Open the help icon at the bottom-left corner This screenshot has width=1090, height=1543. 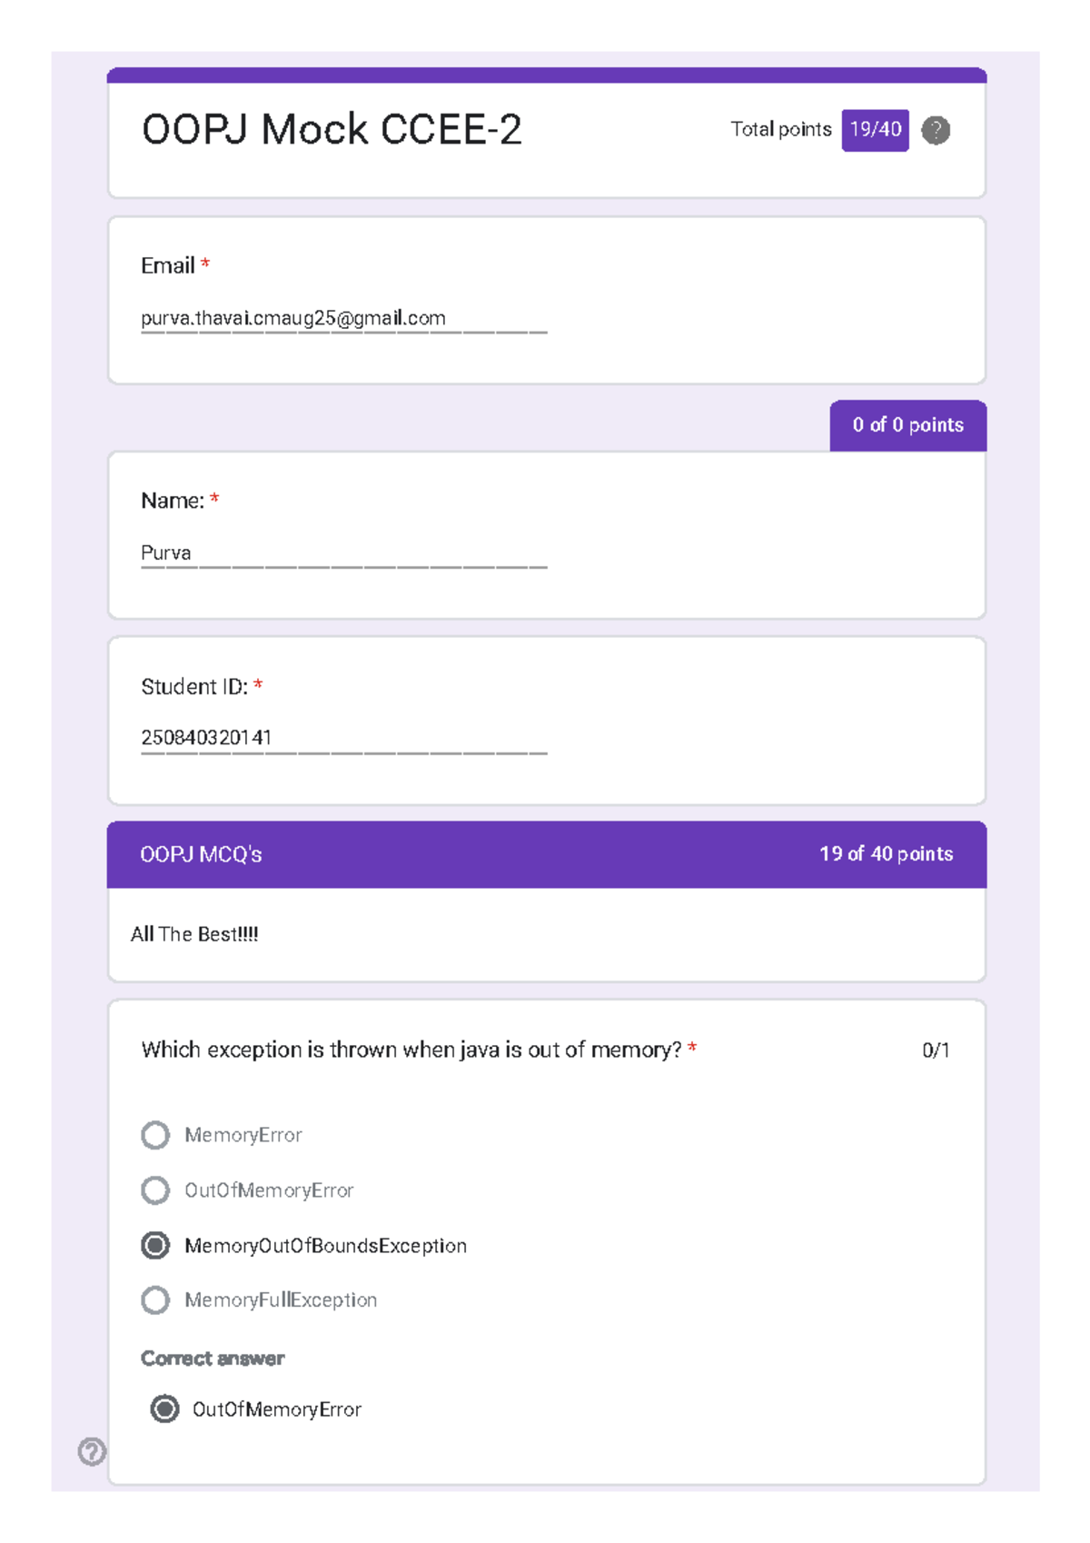click(92, 1451)
